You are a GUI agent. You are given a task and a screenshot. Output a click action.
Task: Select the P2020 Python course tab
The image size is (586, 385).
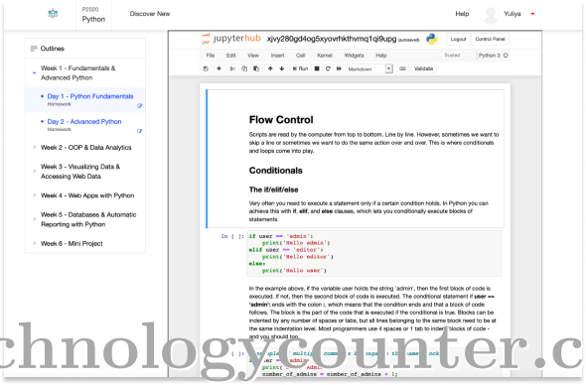pyautogui.click(x=93, y=15)
